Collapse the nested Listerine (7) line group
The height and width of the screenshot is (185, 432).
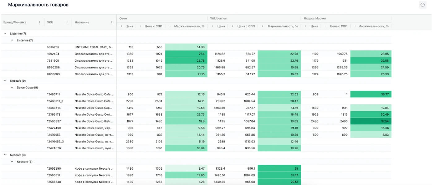click(x=12, y=40)
